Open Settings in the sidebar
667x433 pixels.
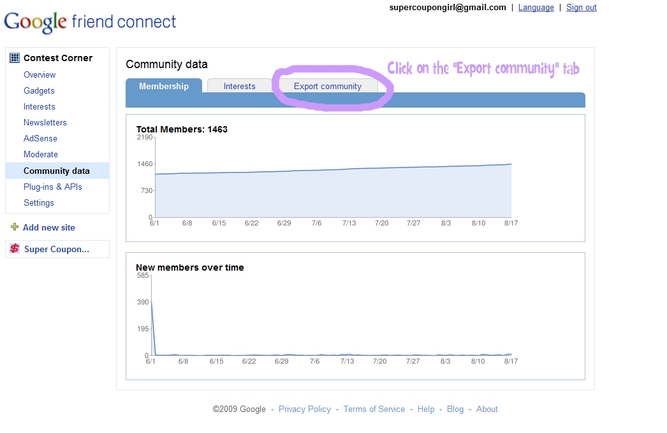[39, 202]
